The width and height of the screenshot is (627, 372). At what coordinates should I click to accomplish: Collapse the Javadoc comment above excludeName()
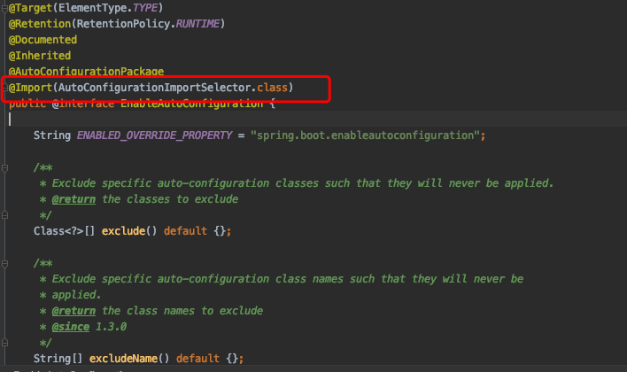(x=4, y=264)
